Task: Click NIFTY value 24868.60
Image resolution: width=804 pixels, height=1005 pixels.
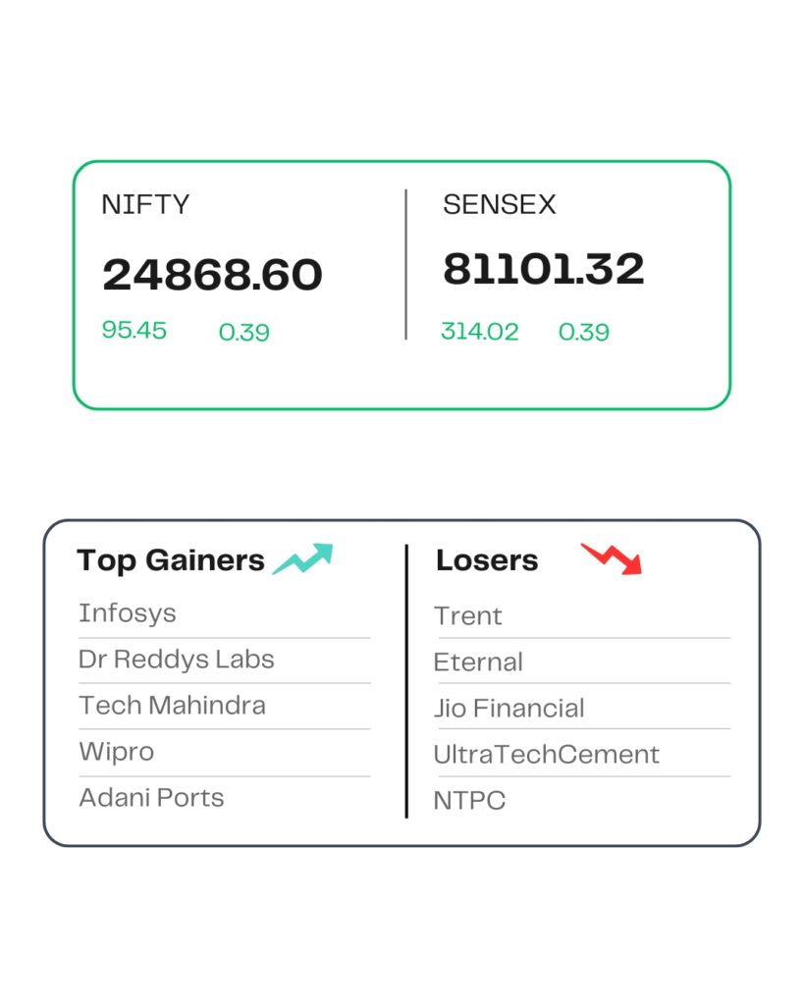Action: point(212,275)
